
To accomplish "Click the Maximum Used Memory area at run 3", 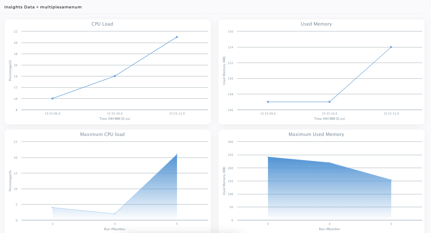I will click(268, 157).
